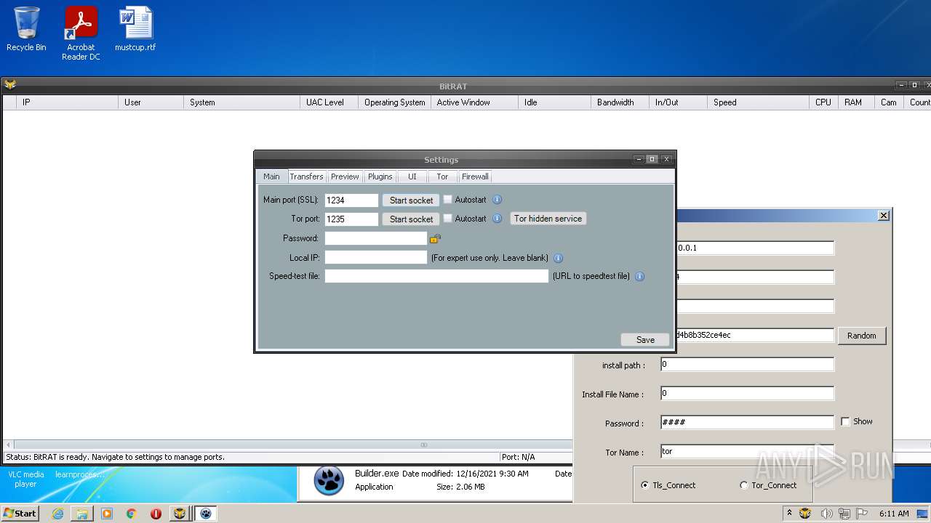Sort by the User column header

point(151,102)
